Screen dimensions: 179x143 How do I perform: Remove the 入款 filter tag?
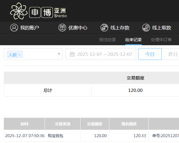tap(19, 55)
